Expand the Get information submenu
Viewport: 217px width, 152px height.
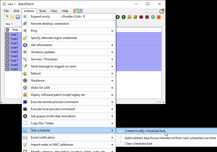click(69, 45)
